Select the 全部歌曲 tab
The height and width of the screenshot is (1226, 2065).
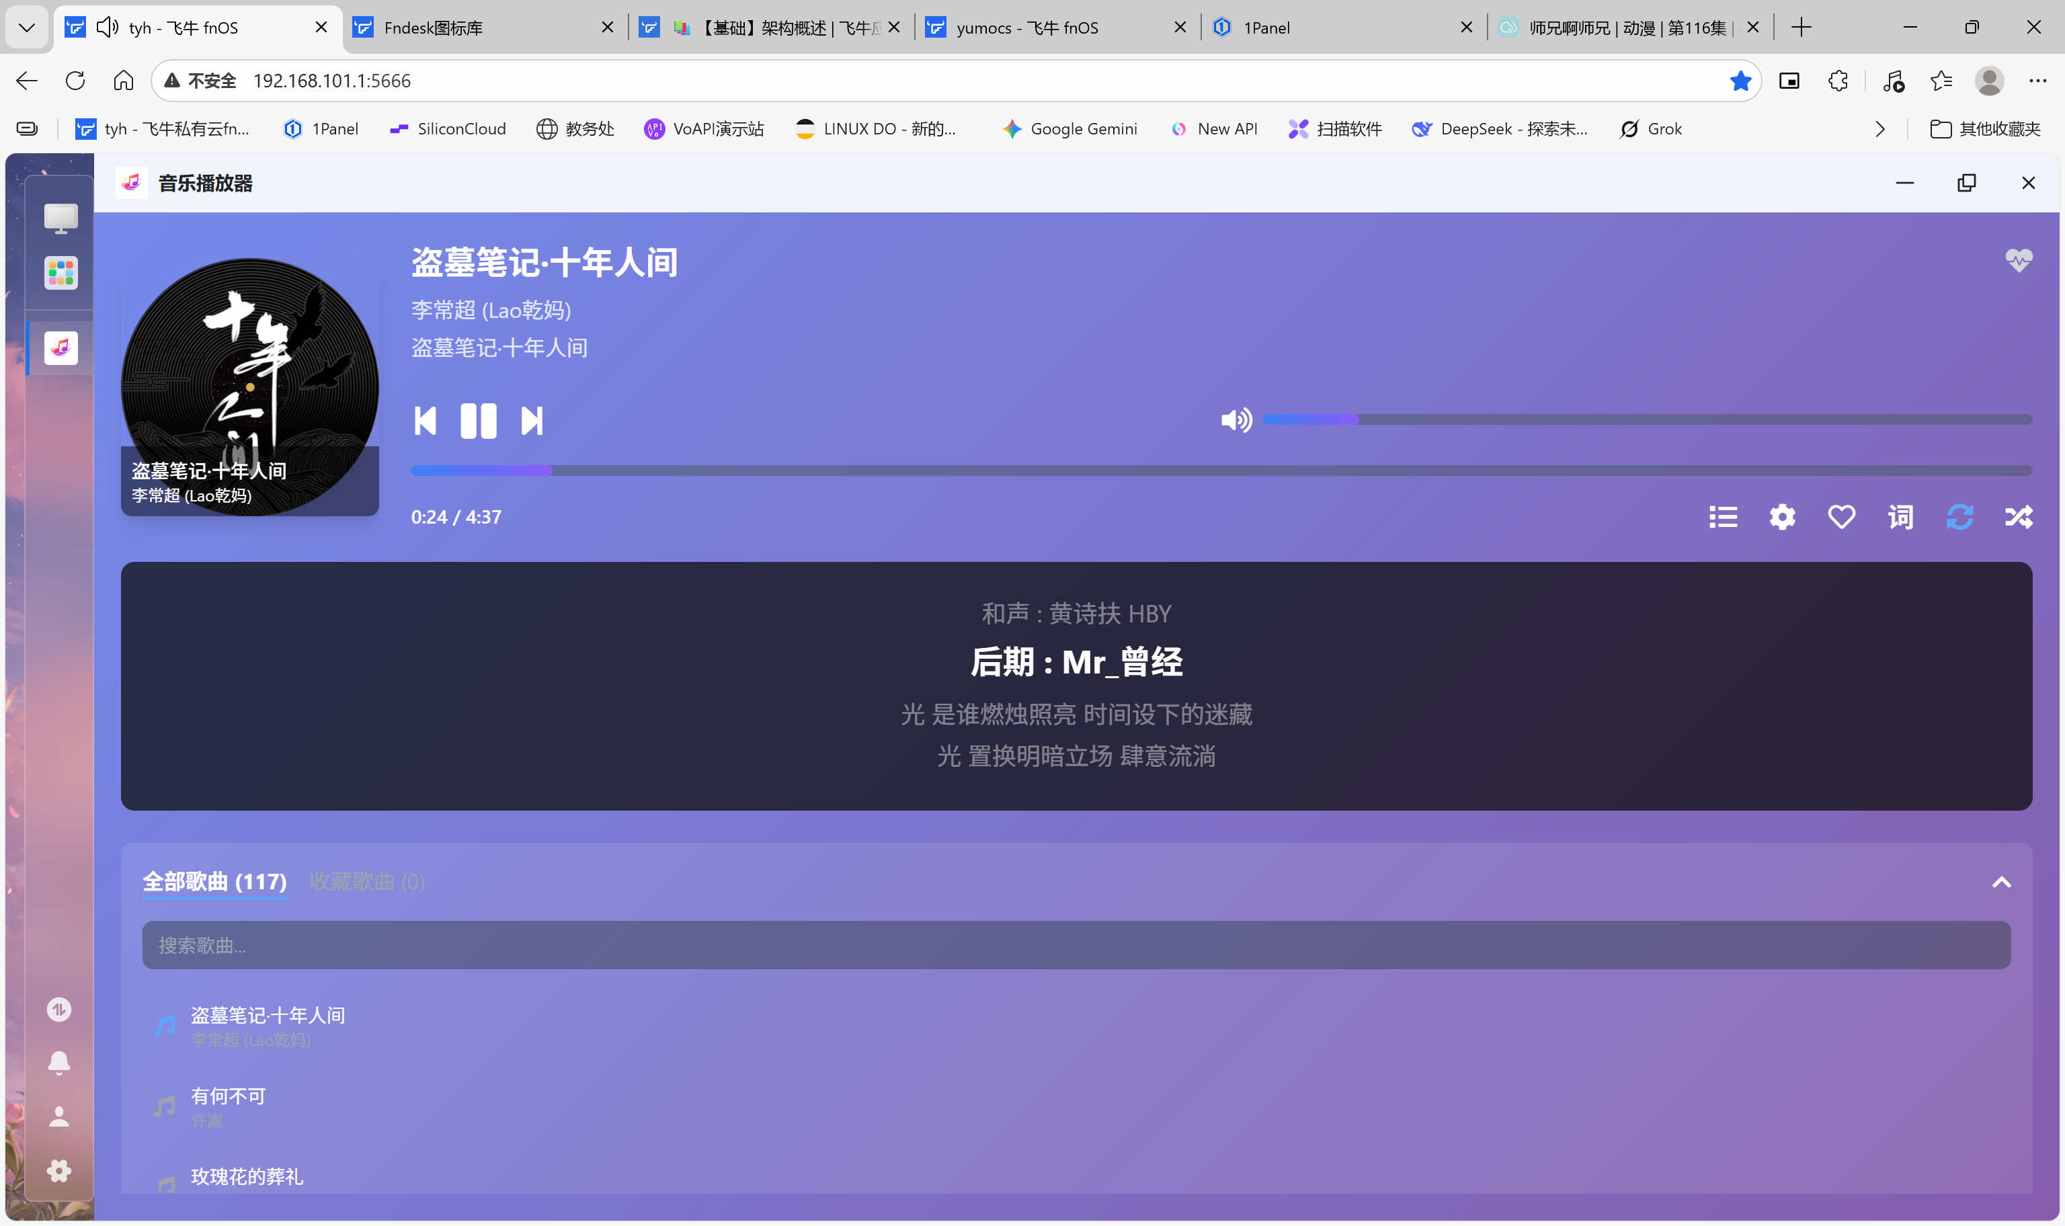coord(214,881)
